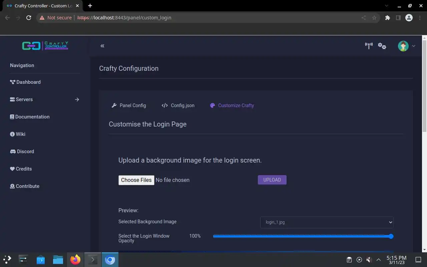Expand Servers submenu arrow
Image resolution: width=427 pixels, height=267 pixels.
pos(77,99)
